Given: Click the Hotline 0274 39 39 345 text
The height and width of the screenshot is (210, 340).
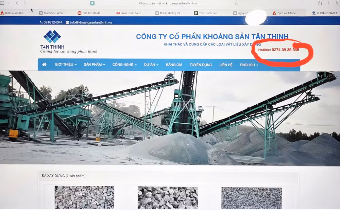Looking at the screenshot, I should click(279, 50).
